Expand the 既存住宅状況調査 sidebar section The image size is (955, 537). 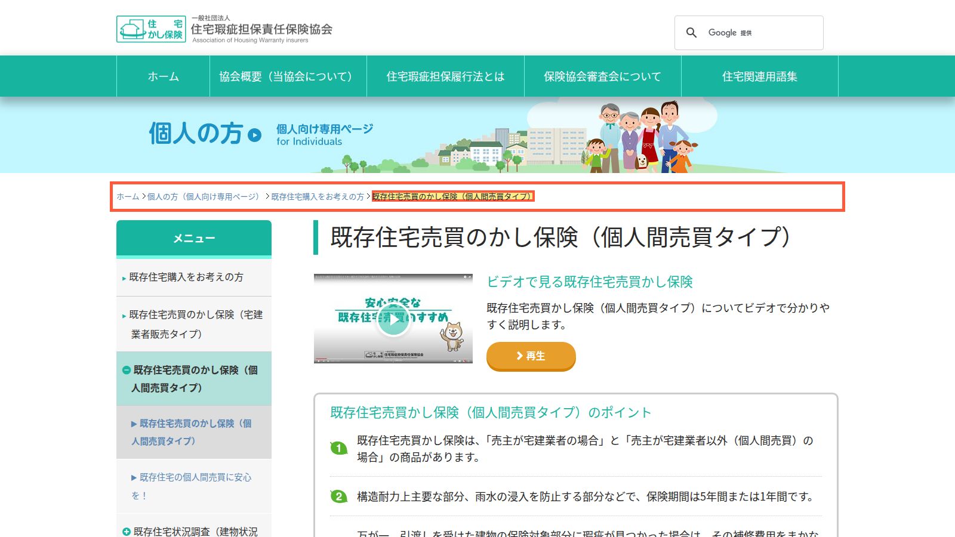[127, 532]
